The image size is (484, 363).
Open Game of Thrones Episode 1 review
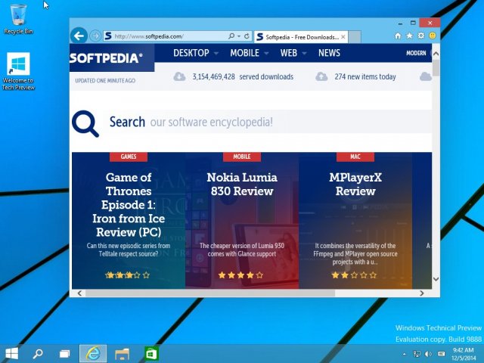click(129, 205)
